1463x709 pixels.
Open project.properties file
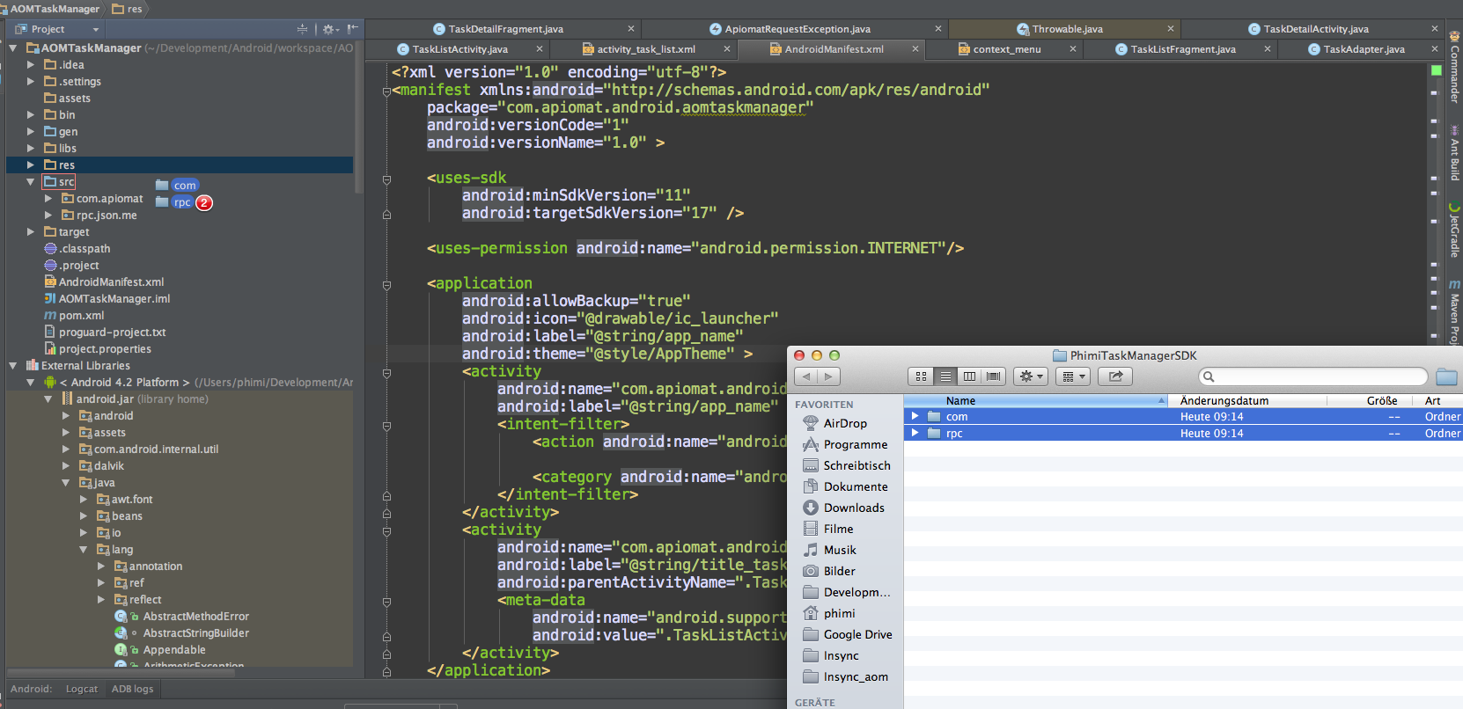click(x=98, y=349)
